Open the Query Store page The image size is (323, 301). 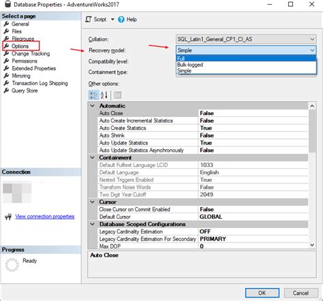coord(25,91)
